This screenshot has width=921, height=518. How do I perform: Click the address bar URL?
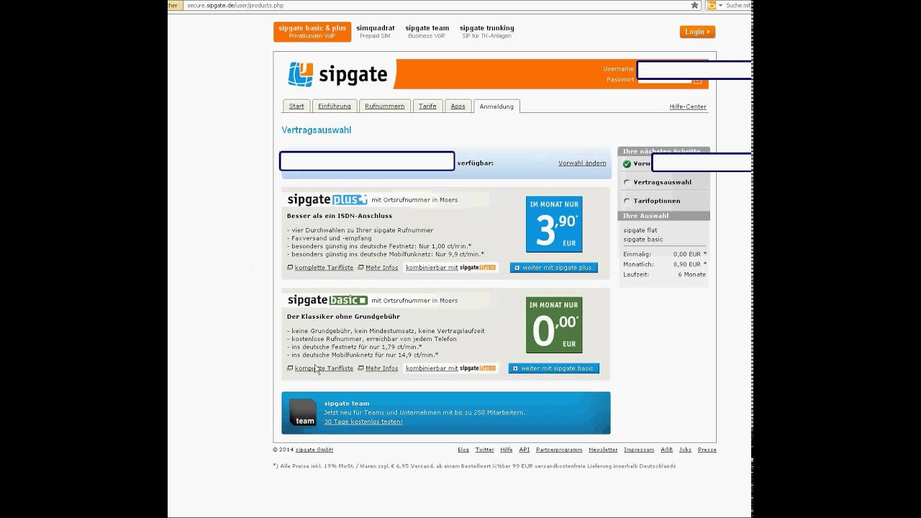pos(235,5)
